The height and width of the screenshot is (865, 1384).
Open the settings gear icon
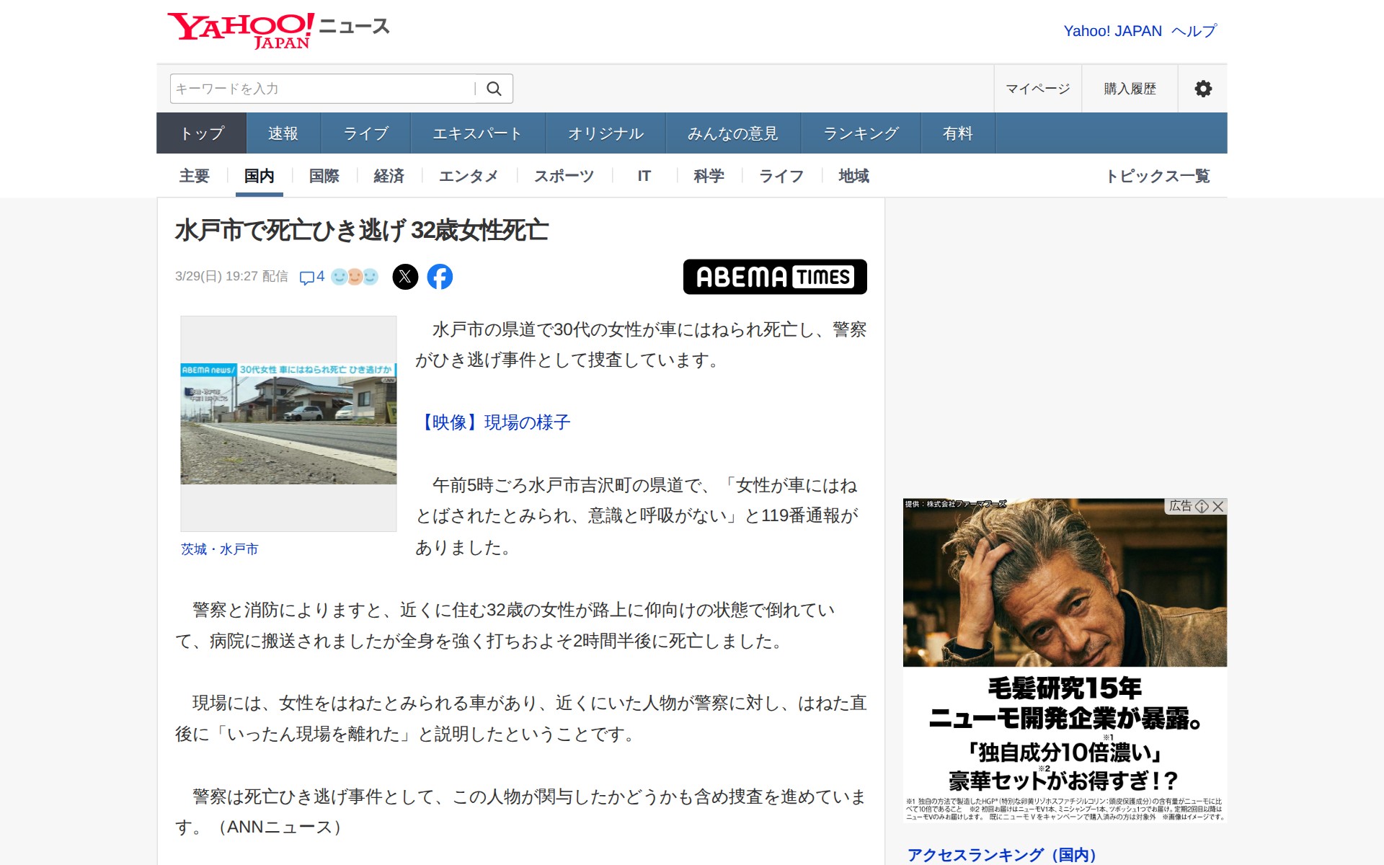coord(1202,88)
